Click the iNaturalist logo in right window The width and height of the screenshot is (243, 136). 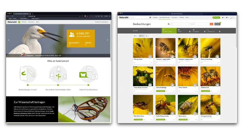[x=124, y=18]
